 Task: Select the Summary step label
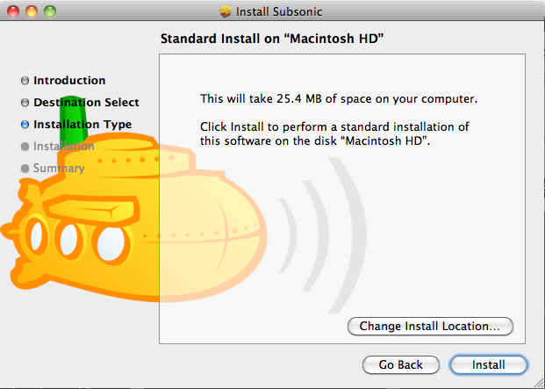point(59,169)
